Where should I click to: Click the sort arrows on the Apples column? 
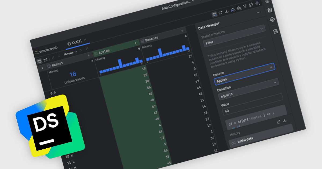tap(135, 43)
